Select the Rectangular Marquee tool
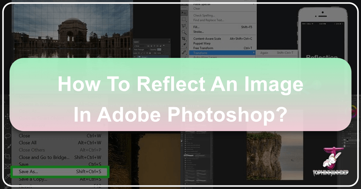 tap(184, 19)
